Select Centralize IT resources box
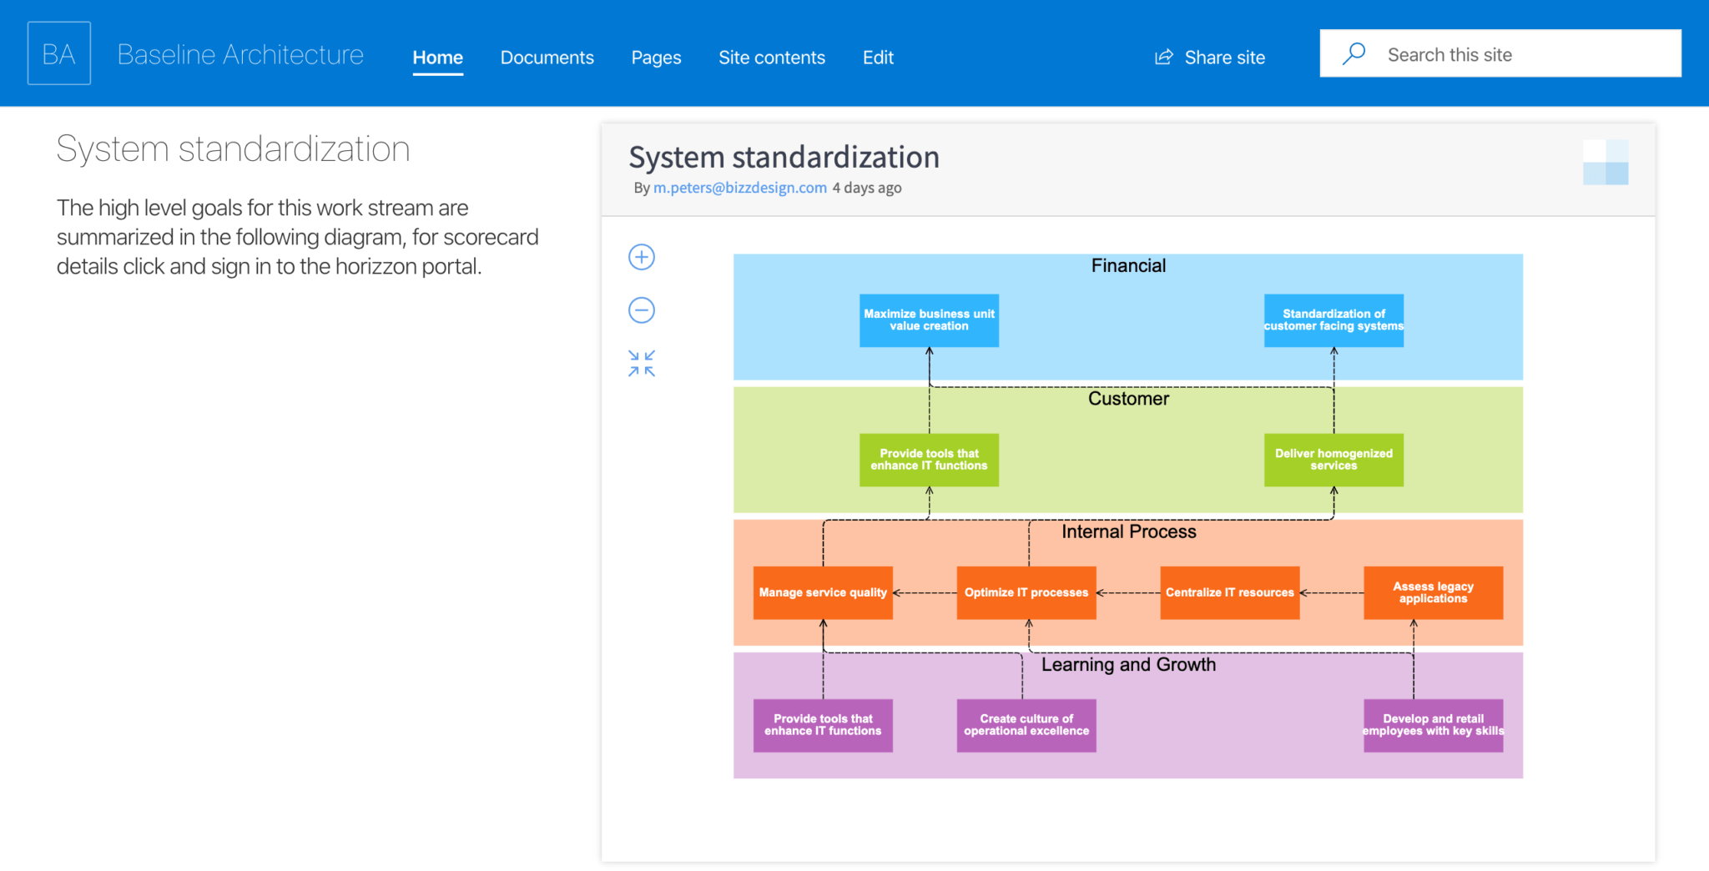The image size is (1709, 871). (1230, 592)
